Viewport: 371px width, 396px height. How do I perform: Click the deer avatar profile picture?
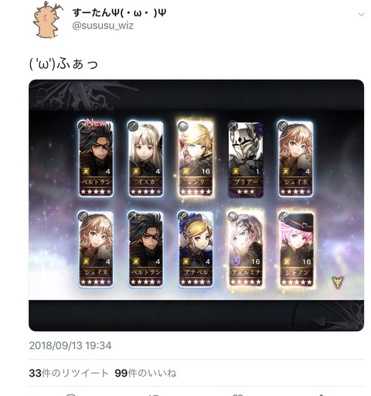click(47, 20)
